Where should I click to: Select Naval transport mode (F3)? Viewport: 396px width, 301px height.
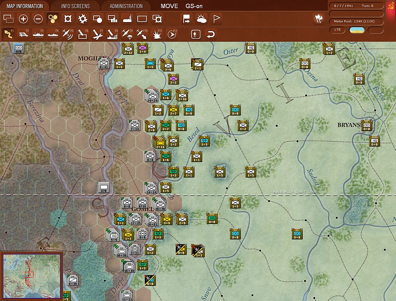tap(38, 34)
